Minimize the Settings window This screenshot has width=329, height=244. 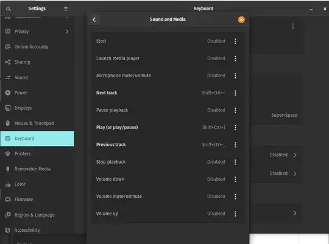pyautogui.click(x=311, y=9)
